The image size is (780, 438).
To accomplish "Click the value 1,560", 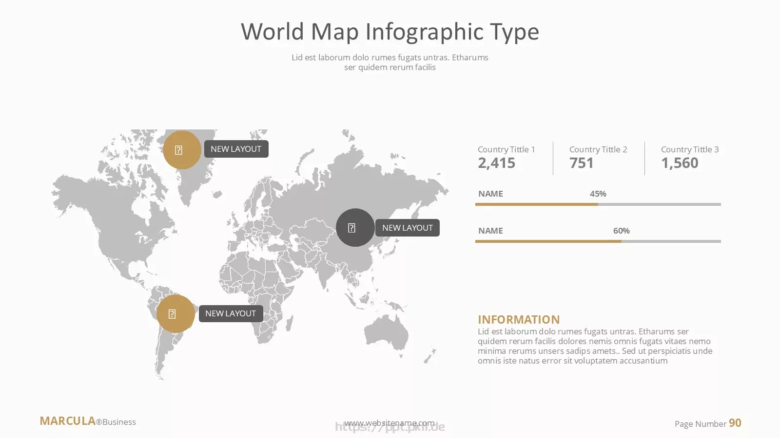I will [x=680, y=163].
